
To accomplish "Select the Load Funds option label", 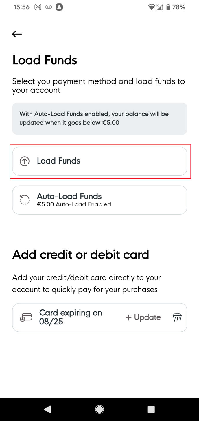I will 58,161.
